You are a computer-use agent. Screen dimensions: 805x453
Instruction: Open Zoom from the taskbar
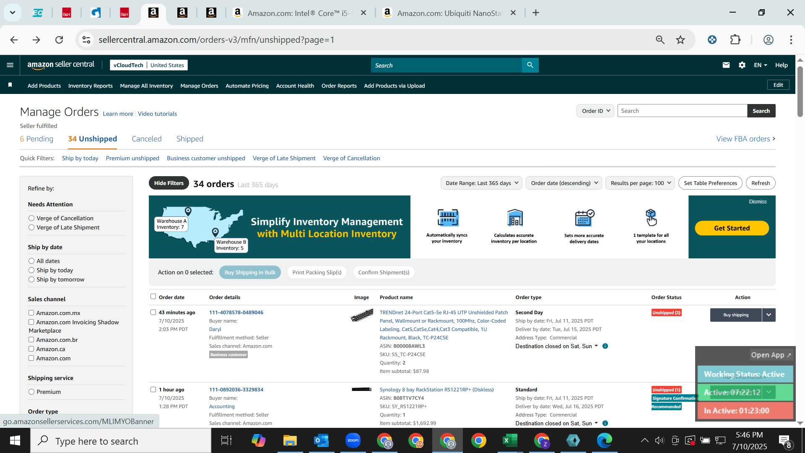(x=353, y=440)
